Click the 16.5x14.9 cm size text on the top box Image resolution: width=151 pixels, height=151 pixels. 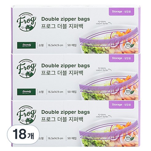(x=56, y=45)
